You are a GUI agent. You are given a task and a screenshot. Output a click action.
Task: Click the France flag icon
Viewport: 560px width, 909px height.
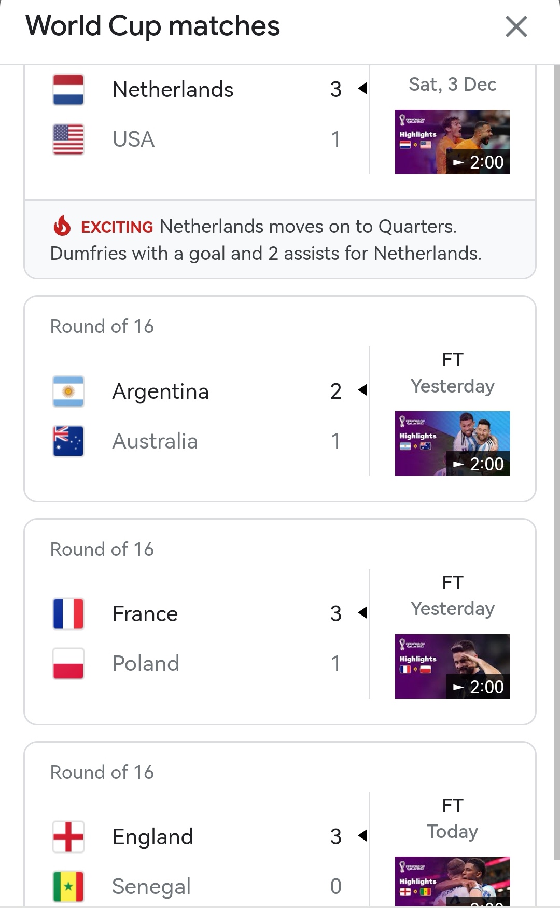point(68,614)
